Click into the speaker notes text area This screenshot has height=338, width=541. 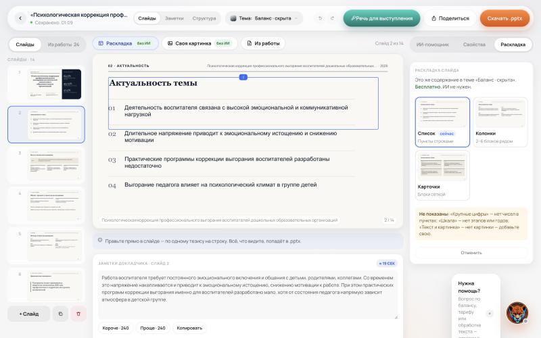point(248,295)
